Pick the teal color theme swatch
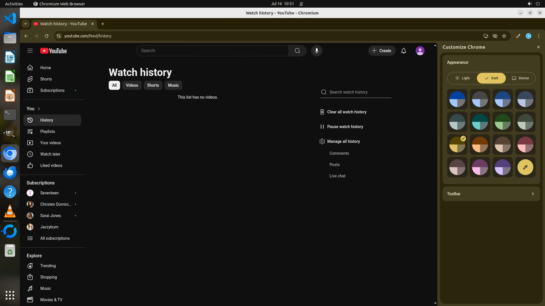Image resolution: width=545 pixels, height=306 pixels. (x=480, y=122)
